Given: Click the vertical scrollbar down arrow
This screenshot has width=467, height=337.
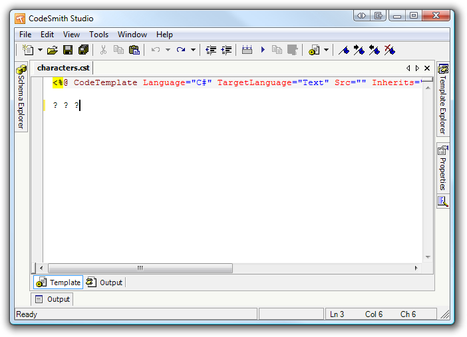Looking at the screenshot, I should point(428,257).
